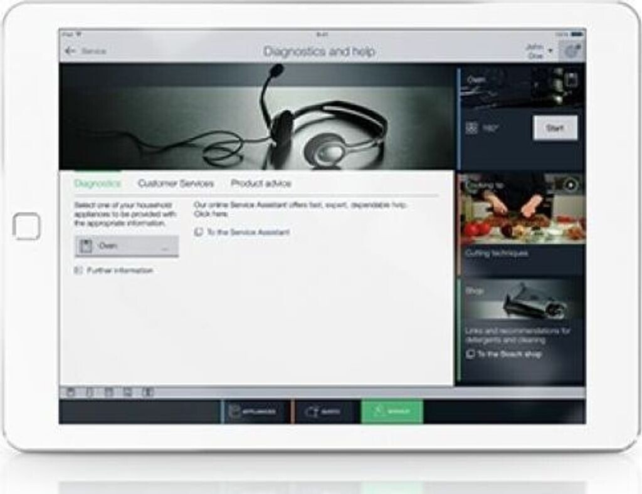Select the Product advice tab
Image resolution: width=642 pixels, height=494 pixels.
point(261,183)
